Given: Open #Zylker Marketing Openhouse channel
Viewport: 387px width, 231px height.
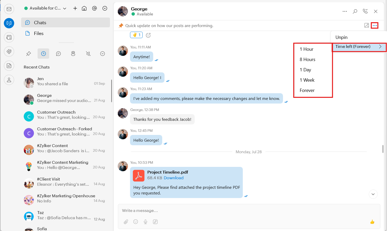Looking at the screenshot, I should tap(65, 200).
